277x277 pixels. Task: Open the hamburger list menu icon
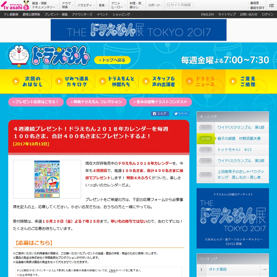tap(271, 6)
